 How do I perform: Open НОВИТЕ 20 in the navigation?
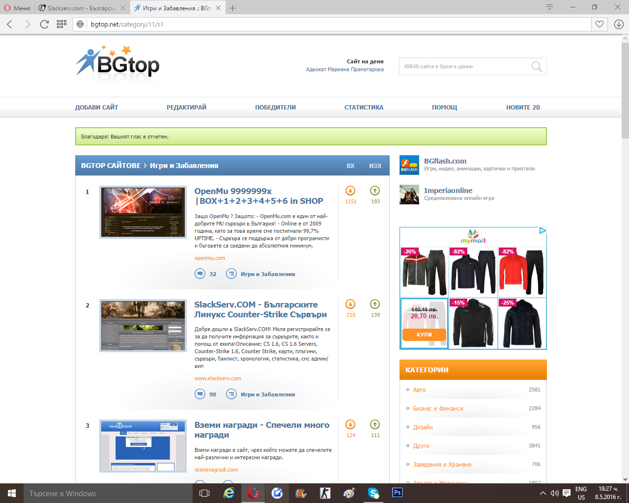pyautogui.click(x=523, y=107)
